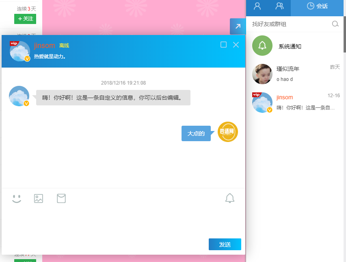This screenshot has width=346, height=262.
Task: Click the green 关注 follow button
Action: (25, 19)
